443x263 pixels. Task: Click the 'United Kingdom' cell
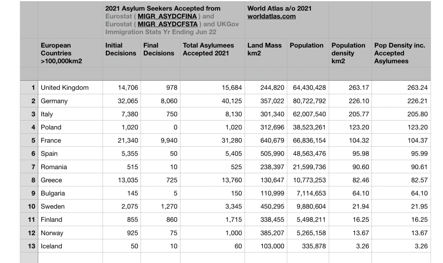[70, 88]
